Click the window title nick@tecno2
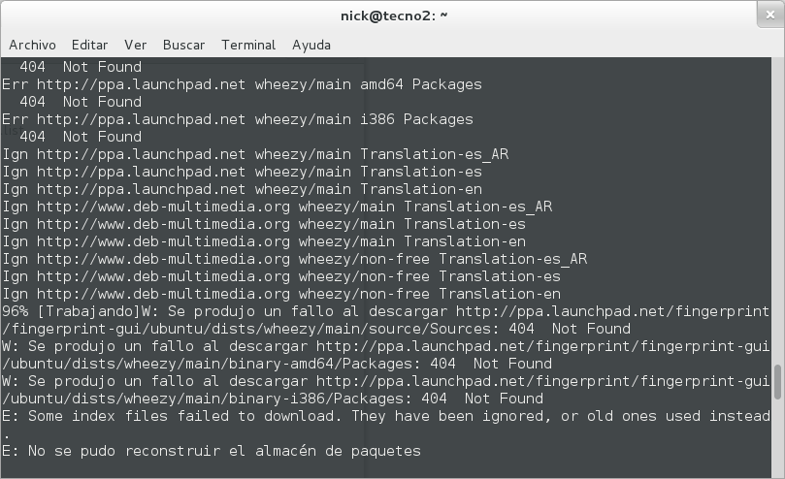The width and height of the screenshot is (785, 479). click(x=394, y=16)
